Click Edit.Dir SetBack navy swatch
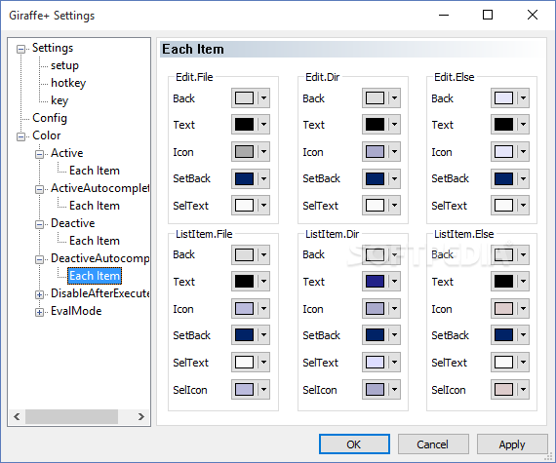The width and height of the screenshot is (556, 463). [x=375, y=178]
